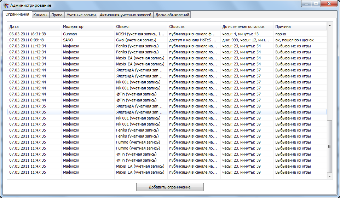Click the vertical scrollbar thumb
Screen dimensions: 340x198
pyautogui.click(x=330, y=146)
